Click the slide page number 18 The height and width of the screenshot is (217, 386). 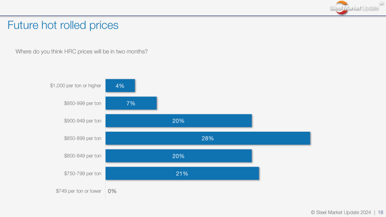pos(380,212)
